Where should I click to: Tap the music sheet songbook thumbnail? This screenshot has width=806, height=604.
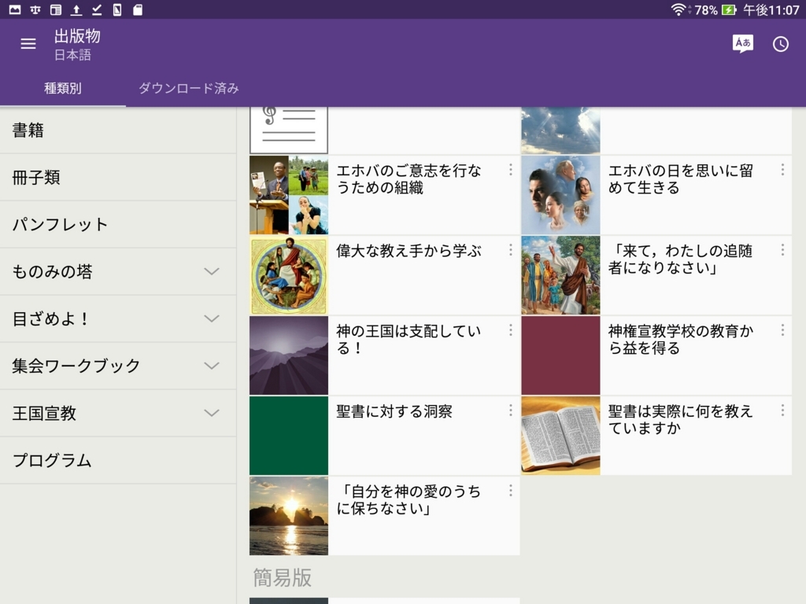tap(289, 131)
